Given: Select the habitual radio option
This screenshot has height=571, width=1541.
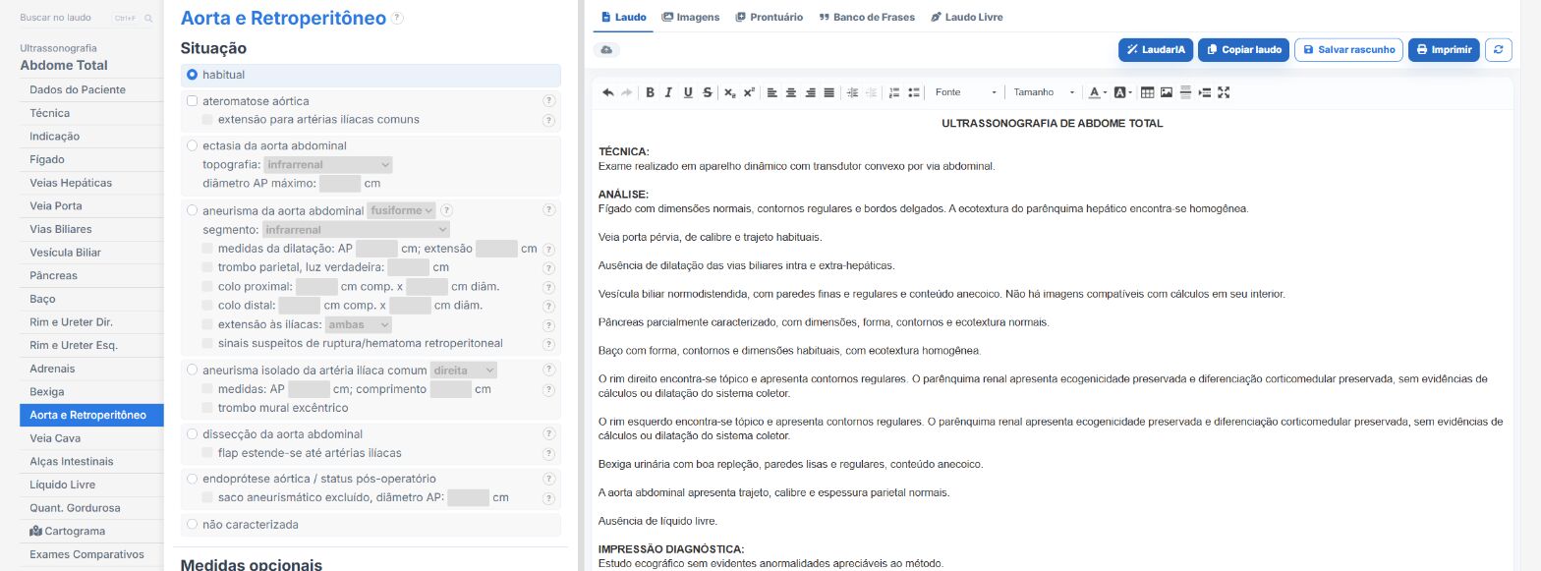Looking at the screenshot, I should (193, 75).
